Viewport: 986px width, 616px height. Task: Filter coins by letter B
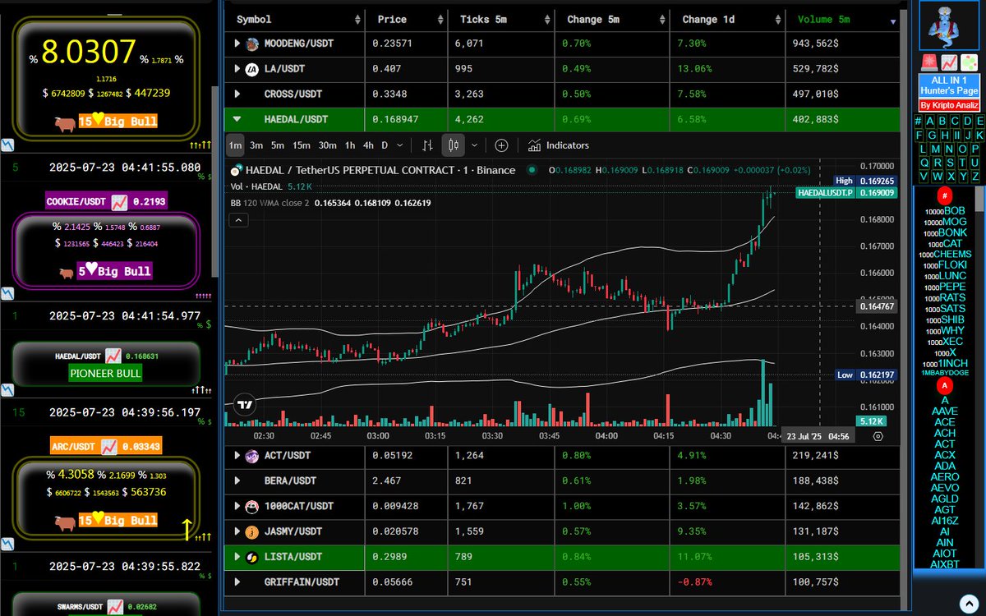(x=942, y=122)
